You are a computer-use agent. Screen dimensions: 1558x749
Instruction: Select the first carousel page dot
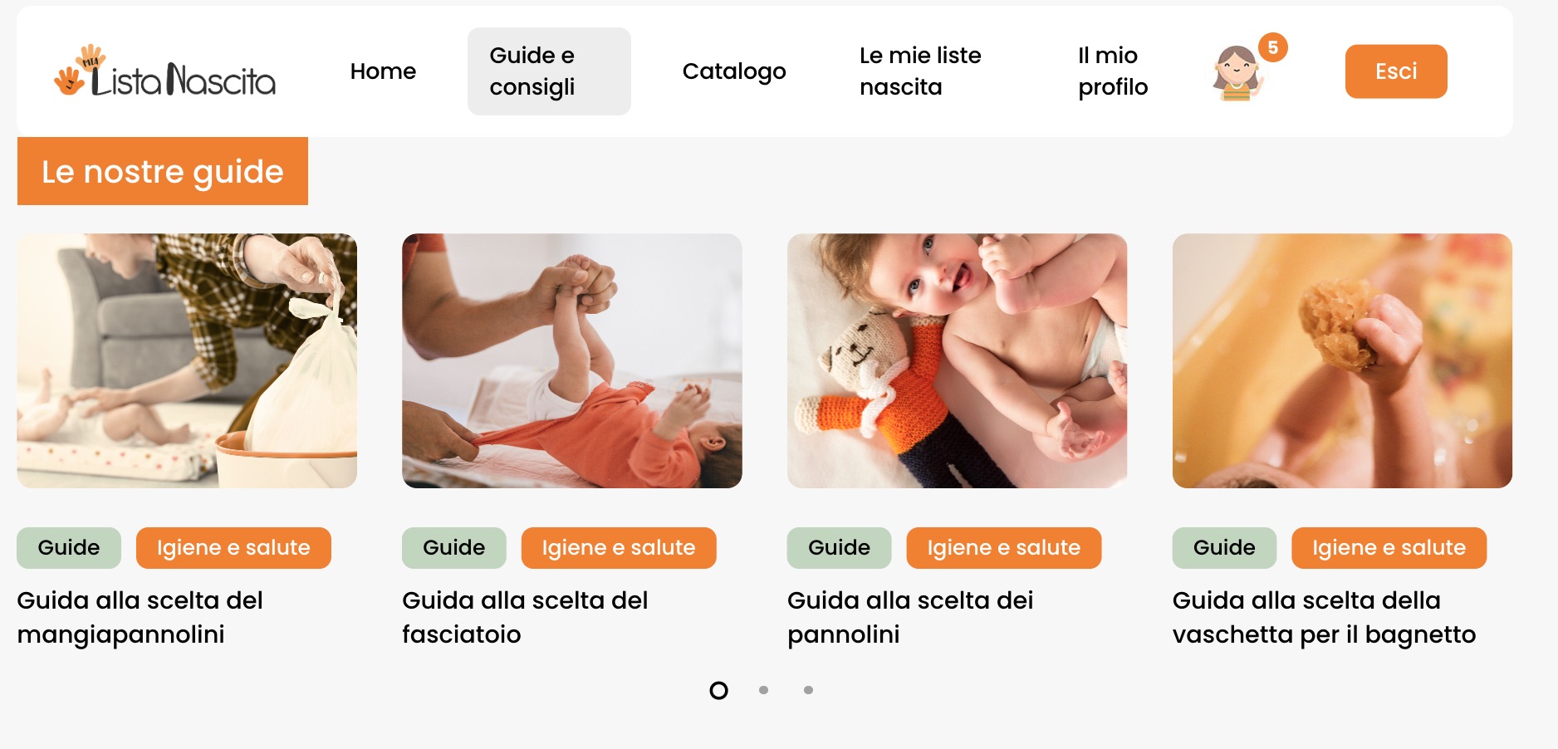pyautogui.click(x=719, y=690)
